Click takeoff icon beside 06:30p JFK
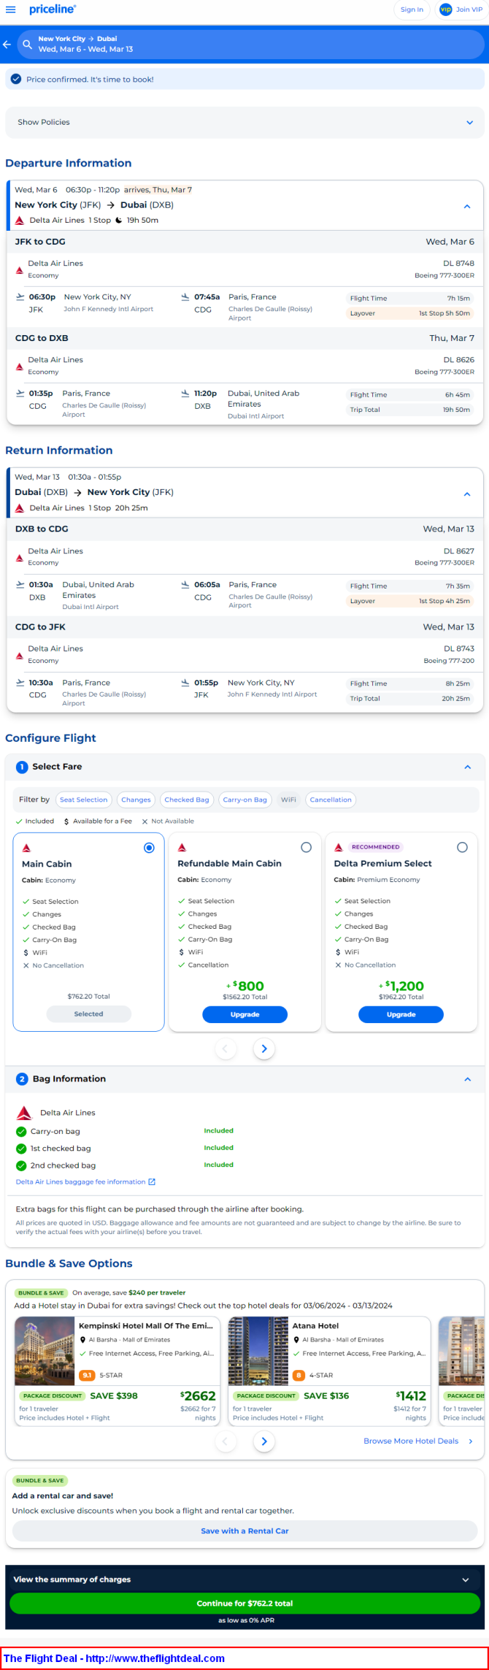The image size is (489, 1670). click(20, 297)
